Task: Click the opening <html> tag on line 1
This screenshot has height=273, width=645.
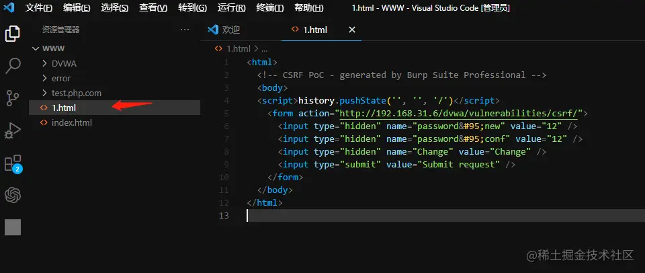Action: point(262,62)
